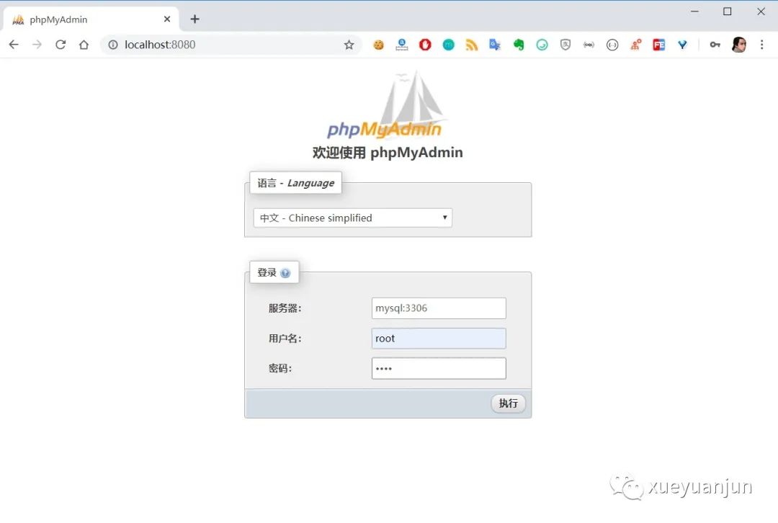Go to the browser home page

click(84, 45)
